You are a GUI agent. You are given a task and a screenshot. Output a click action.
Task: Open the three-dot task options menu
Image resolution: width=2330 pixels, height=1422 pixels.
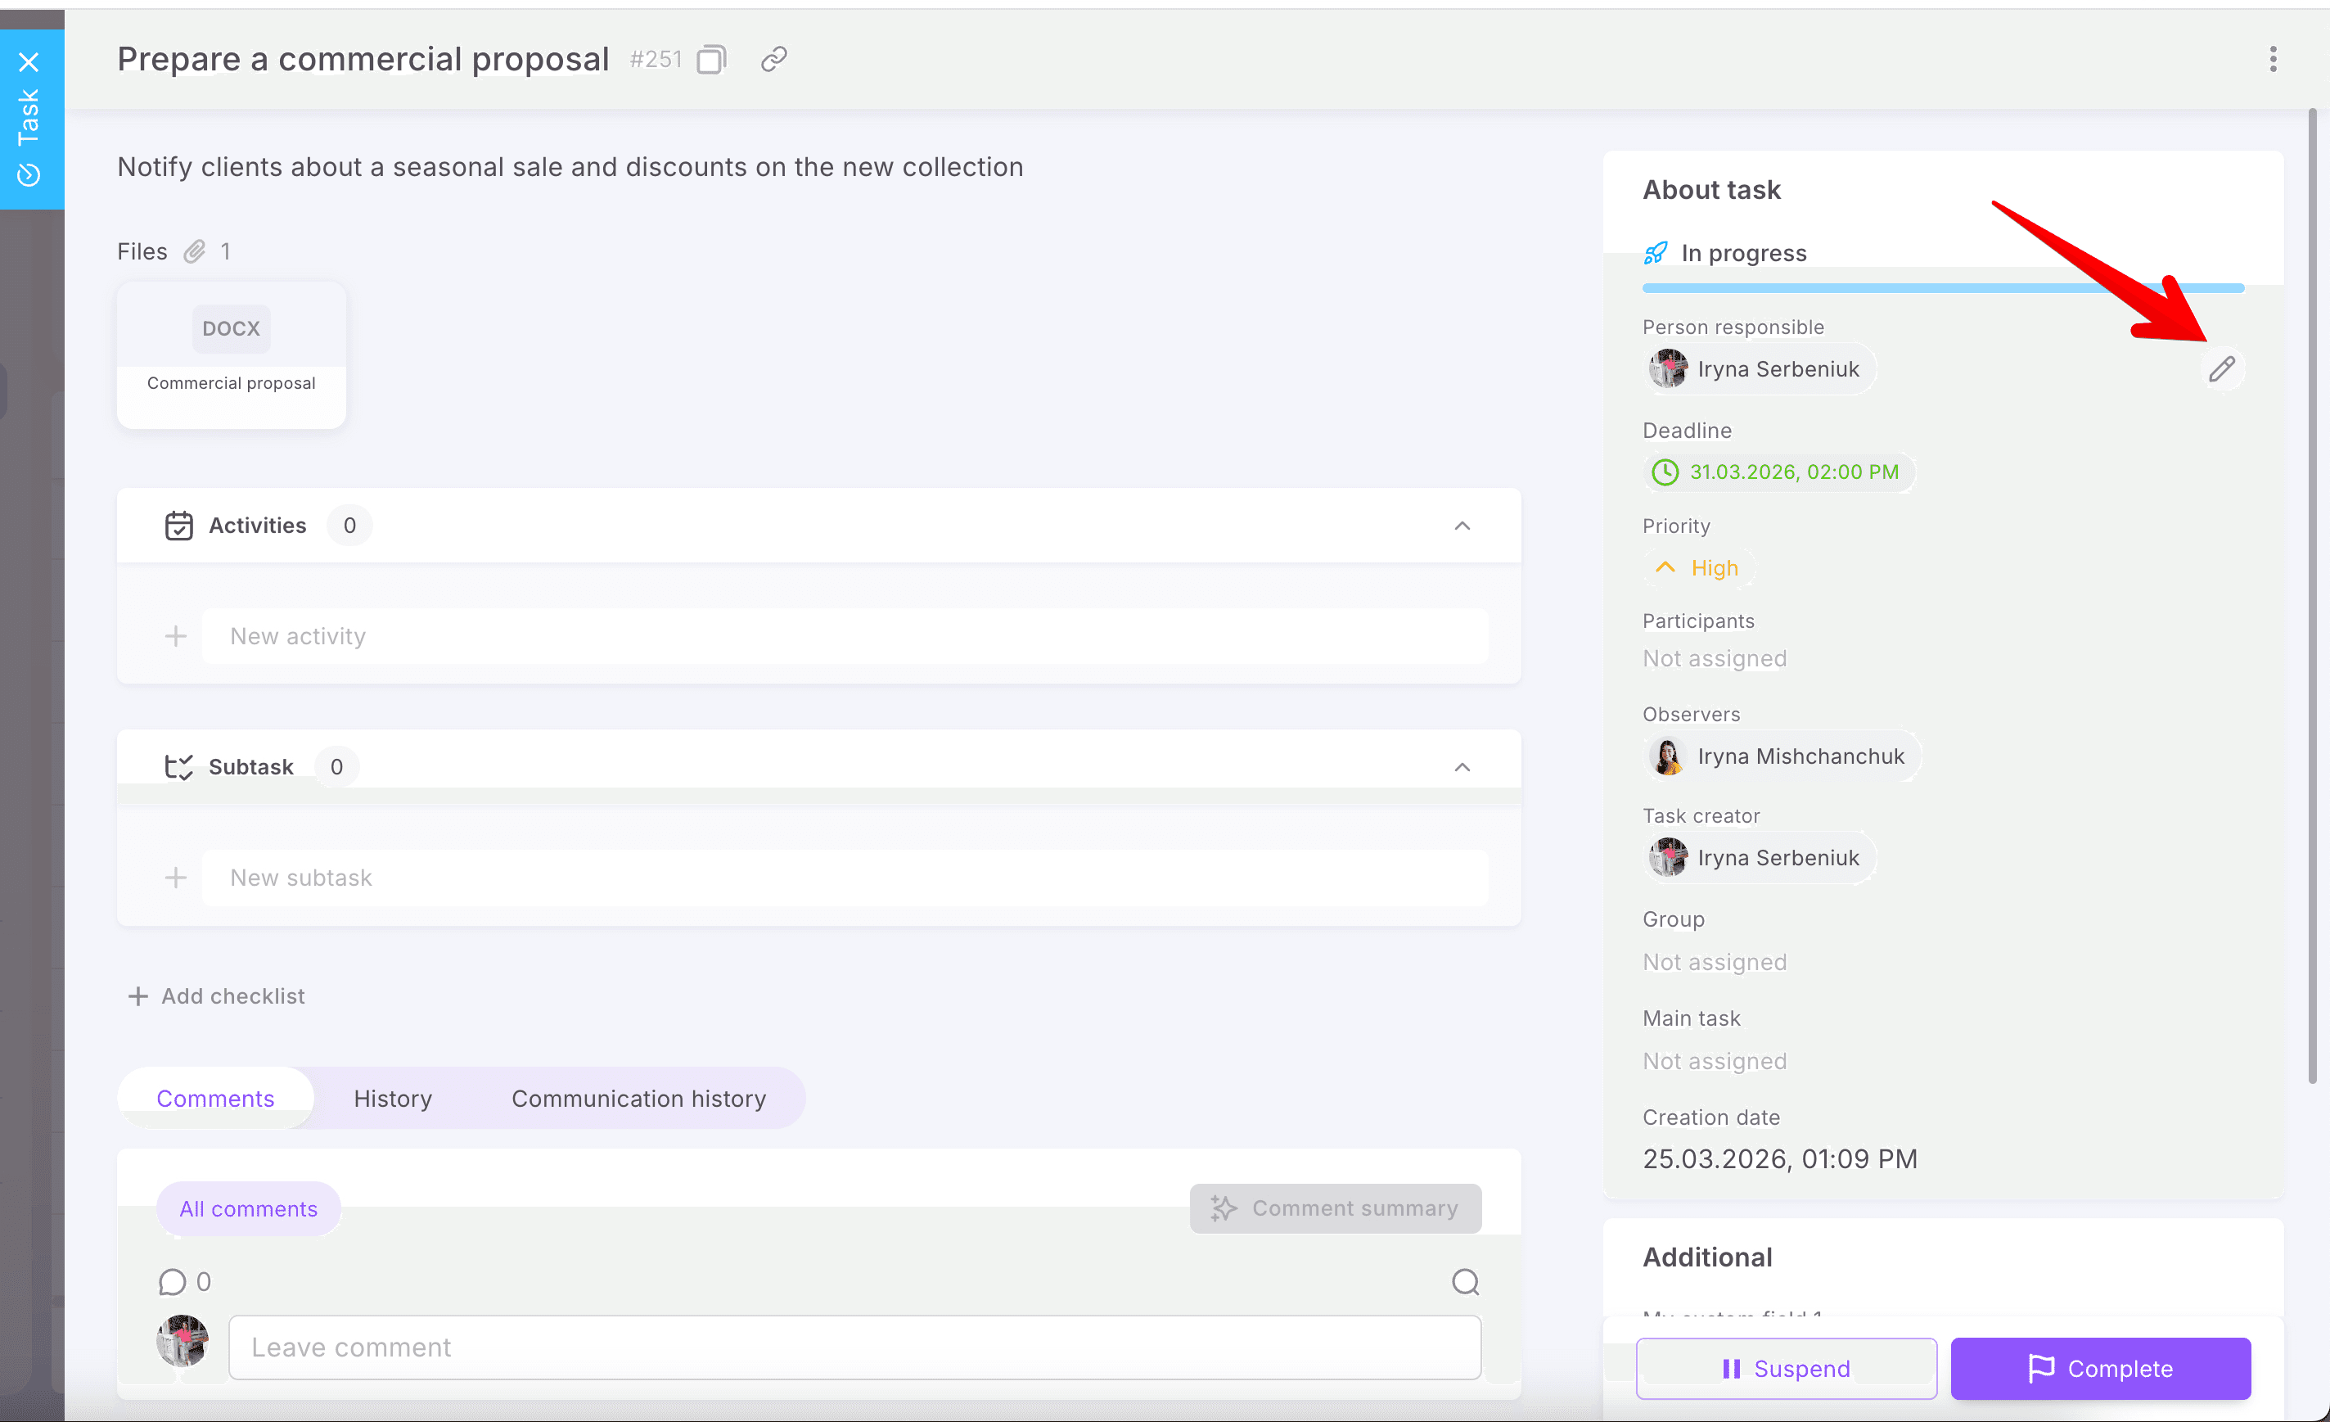[x=2273, y=60]
